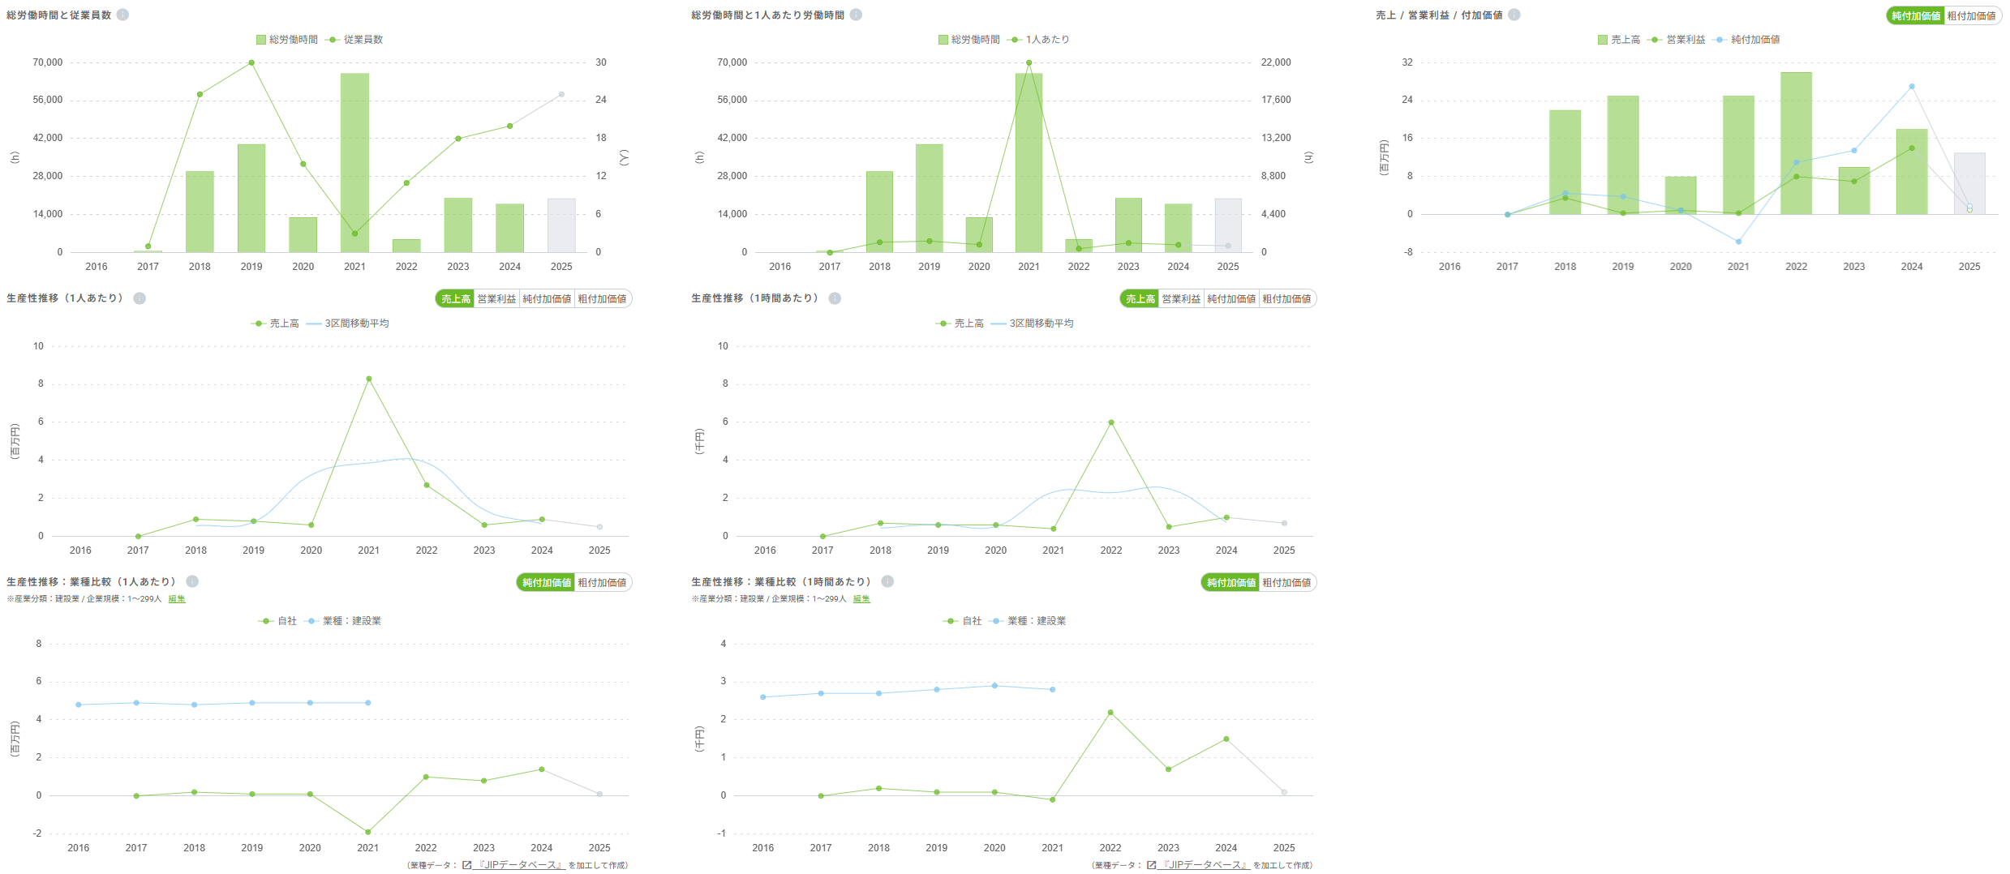
Task: Click 売上高 green legend swatch in sales chart
Action: tap(1603, 40)
